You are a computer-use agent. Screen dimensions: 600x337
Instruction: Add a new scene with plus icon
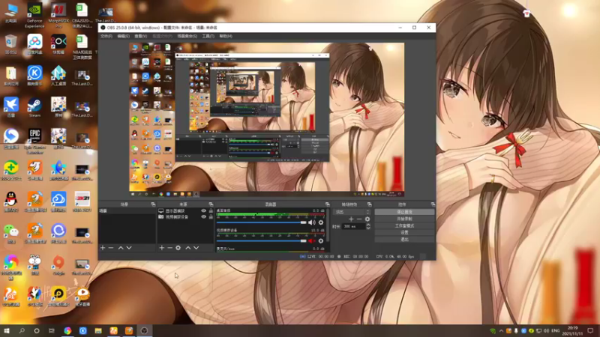103,248
